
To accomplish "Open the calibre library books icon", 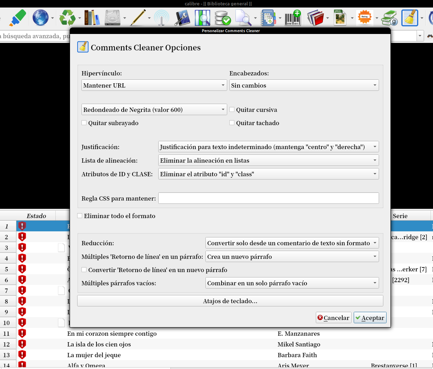I will coord(92,18).
